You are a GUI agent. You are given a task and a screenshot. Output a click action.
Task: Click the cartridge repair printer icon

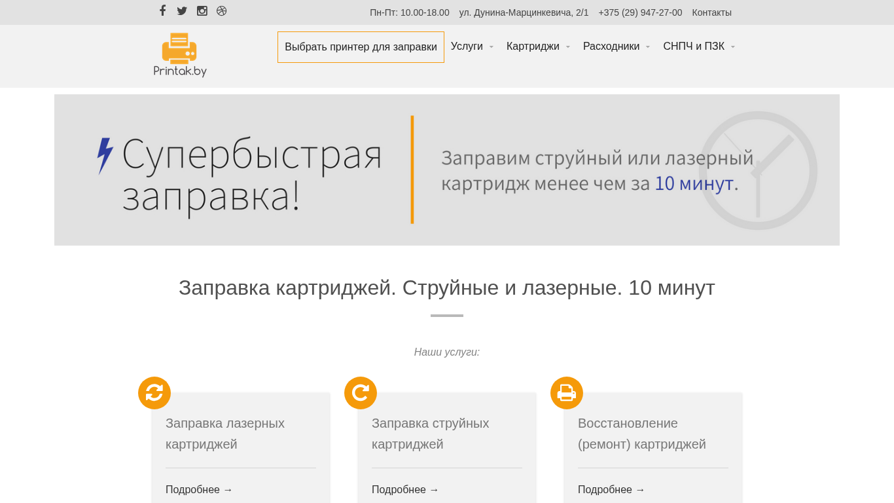pyautogui.click(x=567, y=393)
